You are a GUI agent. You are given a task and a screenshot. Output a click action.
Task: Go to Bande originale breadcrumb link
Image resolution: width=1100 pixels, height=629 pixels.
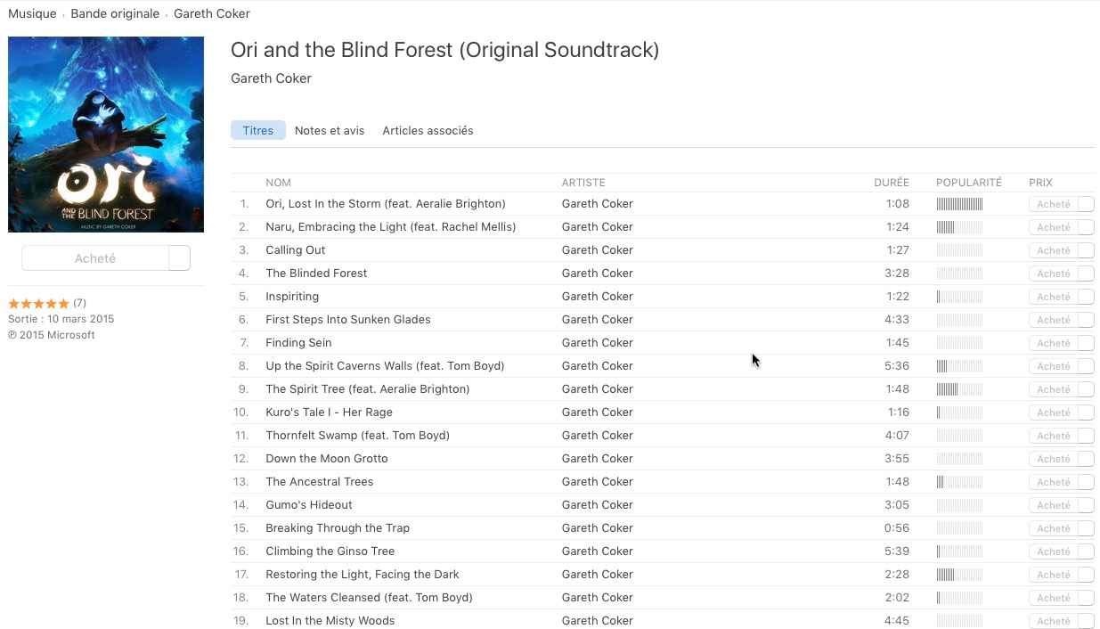[115, 13]
